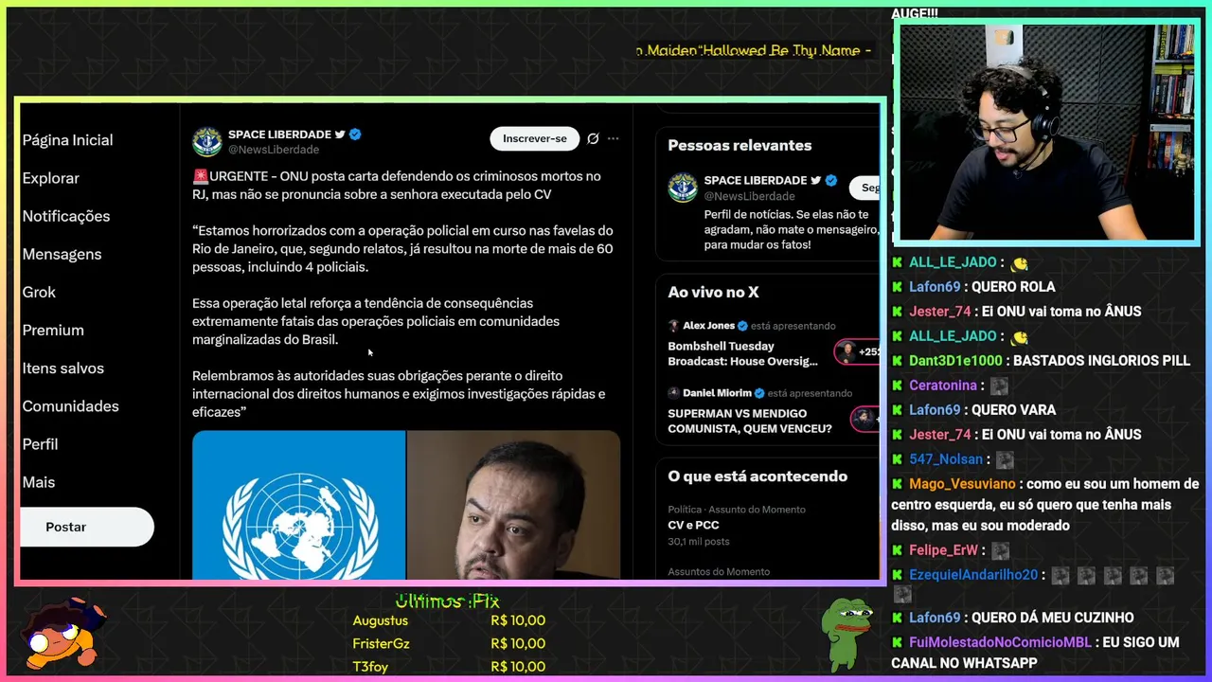The width and height of the screenshot is (1212, 682).
Task: Click chat username EzequielAndarilho20
Action: coord(973,575)
